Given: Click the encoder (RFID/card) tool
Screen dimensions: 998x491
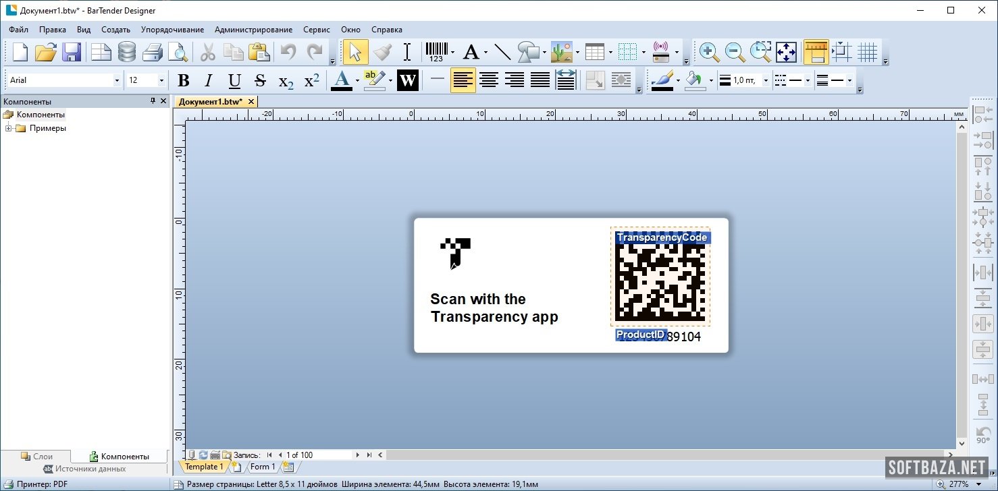Looking at the screenshot, I should tap(660, 52).
